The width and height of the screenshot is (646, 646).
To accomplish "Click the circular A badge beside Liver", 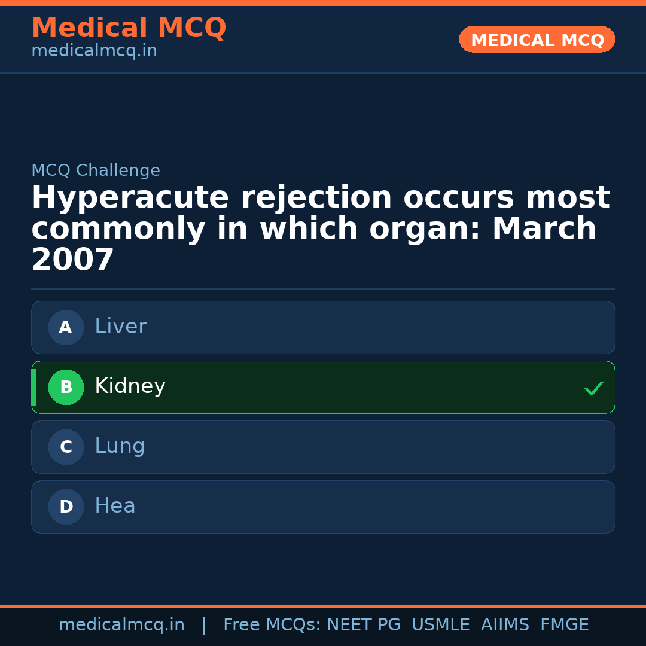I will 66,327.
